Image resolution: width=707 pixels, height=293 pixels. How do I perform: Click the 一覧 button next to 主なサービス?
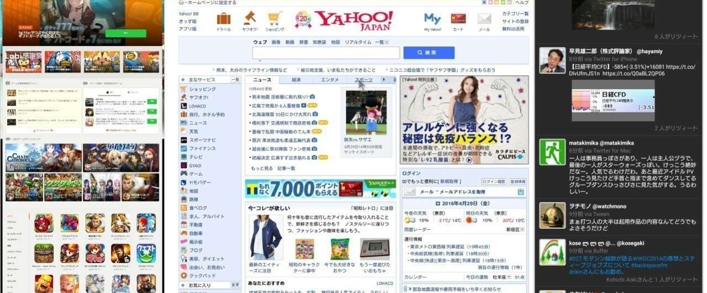point(235,80)
